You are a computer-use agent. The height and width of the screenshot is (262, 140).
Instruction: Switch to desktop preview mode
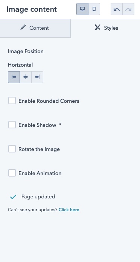(x=82, y=9)
